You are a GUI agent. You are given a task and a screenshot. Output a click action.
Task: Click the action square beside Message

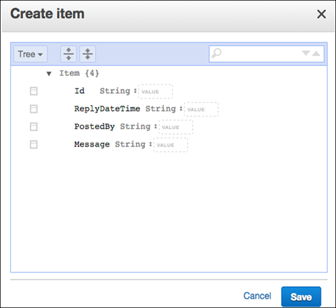click(34, 145)
